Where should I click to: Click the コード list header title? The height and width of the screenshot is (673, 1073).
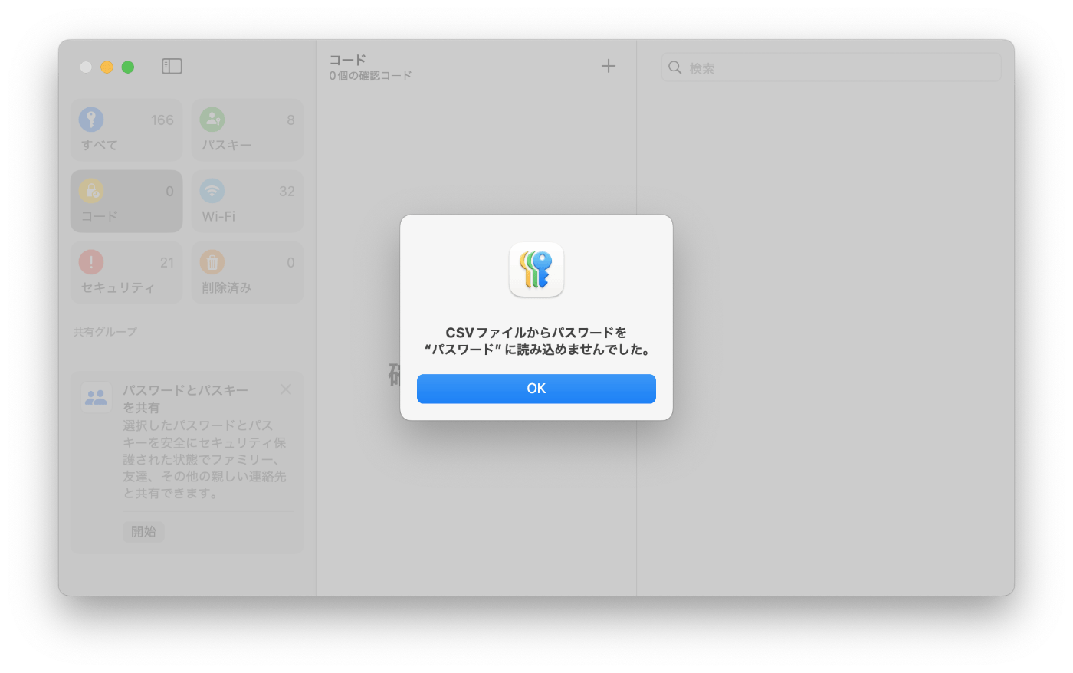coord(347,60)
